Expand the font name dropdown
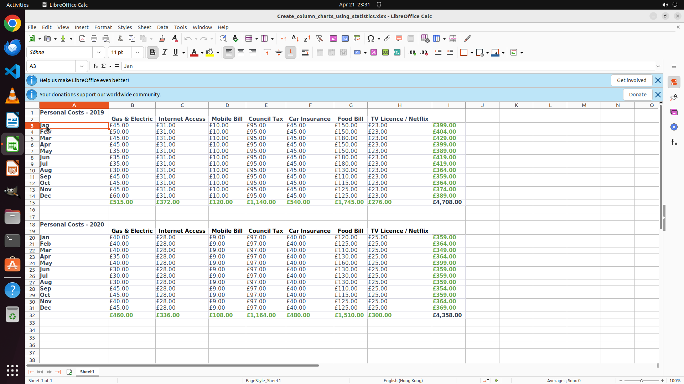The height and width of the screenshot is (384, 684). 99,53
